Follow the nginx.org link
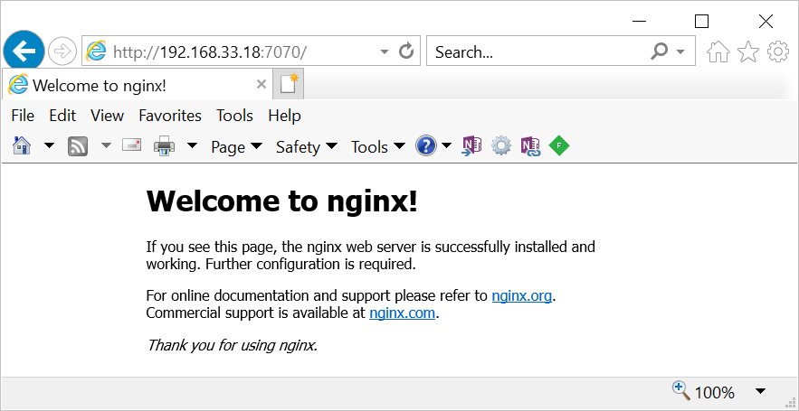This screenshot has width=799, height=411. pos(521,295)
